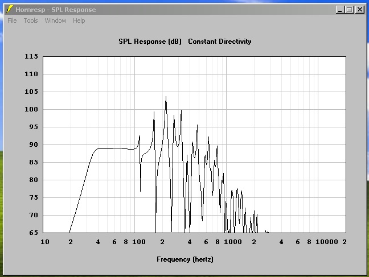Click the Hornresp window title bar text
This screenshot has height=277, width=369.
56,10
